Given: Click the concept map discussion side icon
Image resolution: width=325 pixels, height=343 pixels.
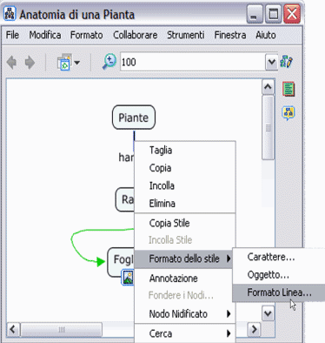Looking at the screenshot, I should (x=289, y=113).
